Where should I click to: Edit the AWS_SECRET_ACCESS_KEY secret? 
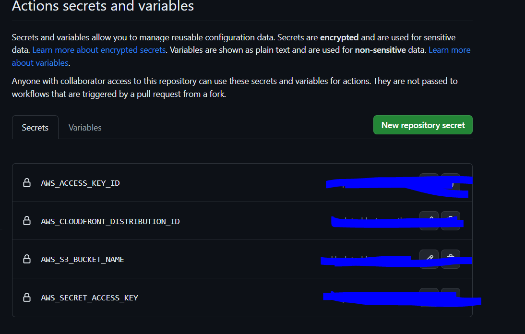pyautogui.click(x=429, y=297)
